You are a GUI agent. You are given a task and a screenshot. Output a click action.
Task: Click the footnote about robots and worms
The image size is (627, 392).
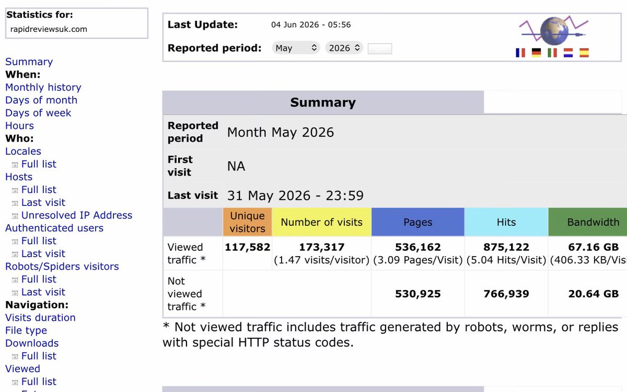[x=391, y=335]
